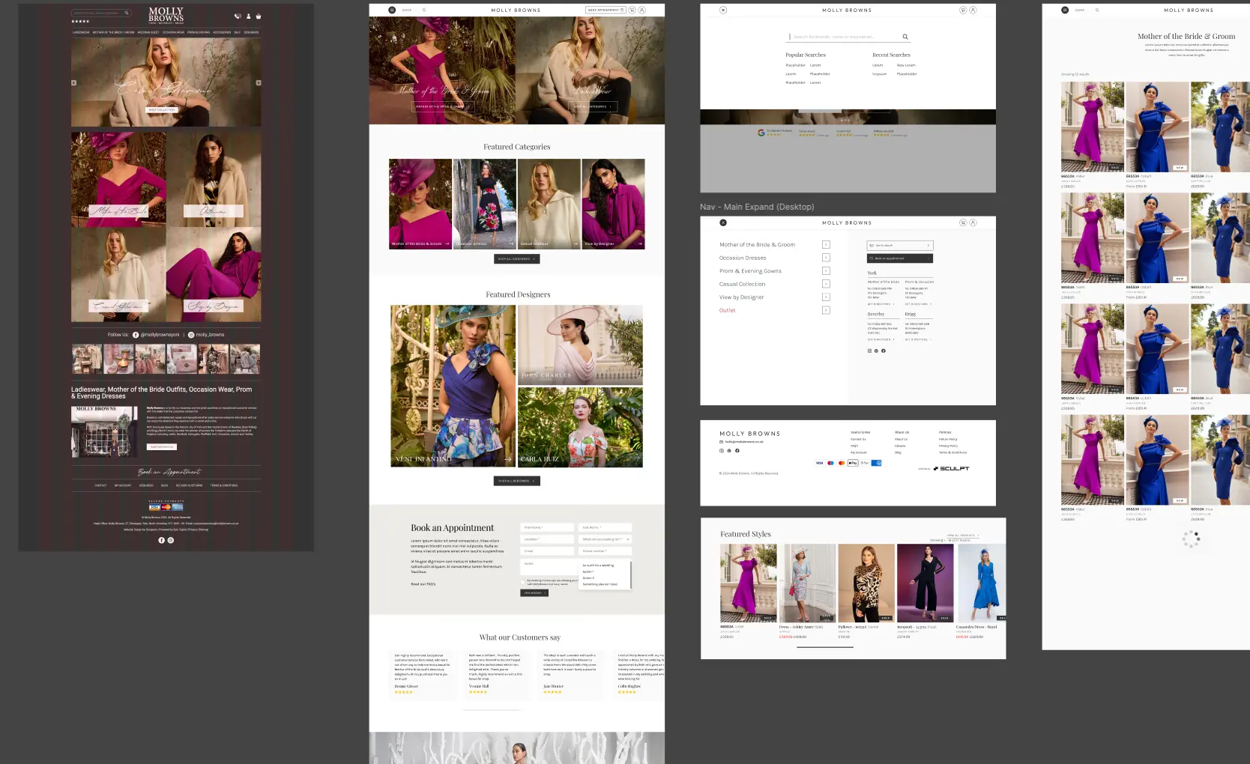Select Ladieswear in the old site menu bar
The width and height of the screenshot is (1250, 764).
pos(81,32)
